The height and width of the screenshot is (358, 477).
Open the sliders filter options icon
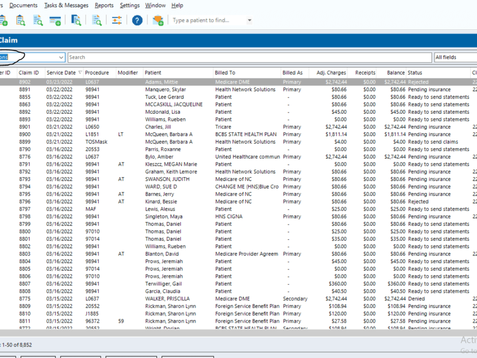click(x=117, y=21)
